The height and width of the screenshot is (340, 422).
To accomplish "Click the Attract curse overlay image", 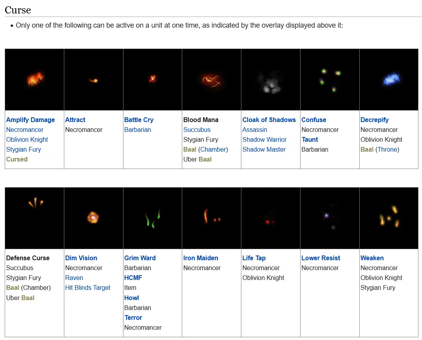I will pos(93,79).
